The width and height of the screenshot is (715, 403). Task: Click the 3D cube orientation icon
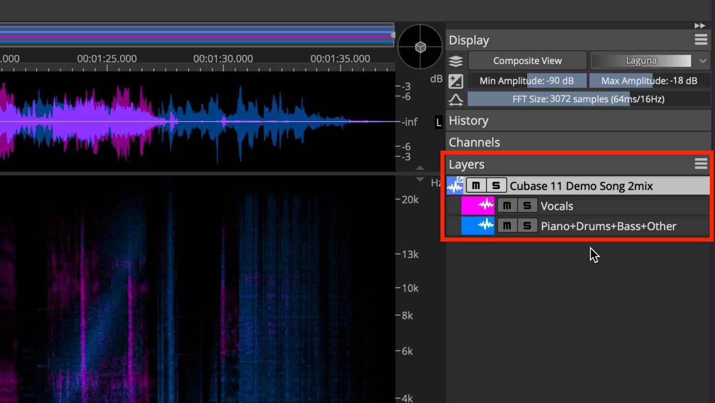coord(420,47)
